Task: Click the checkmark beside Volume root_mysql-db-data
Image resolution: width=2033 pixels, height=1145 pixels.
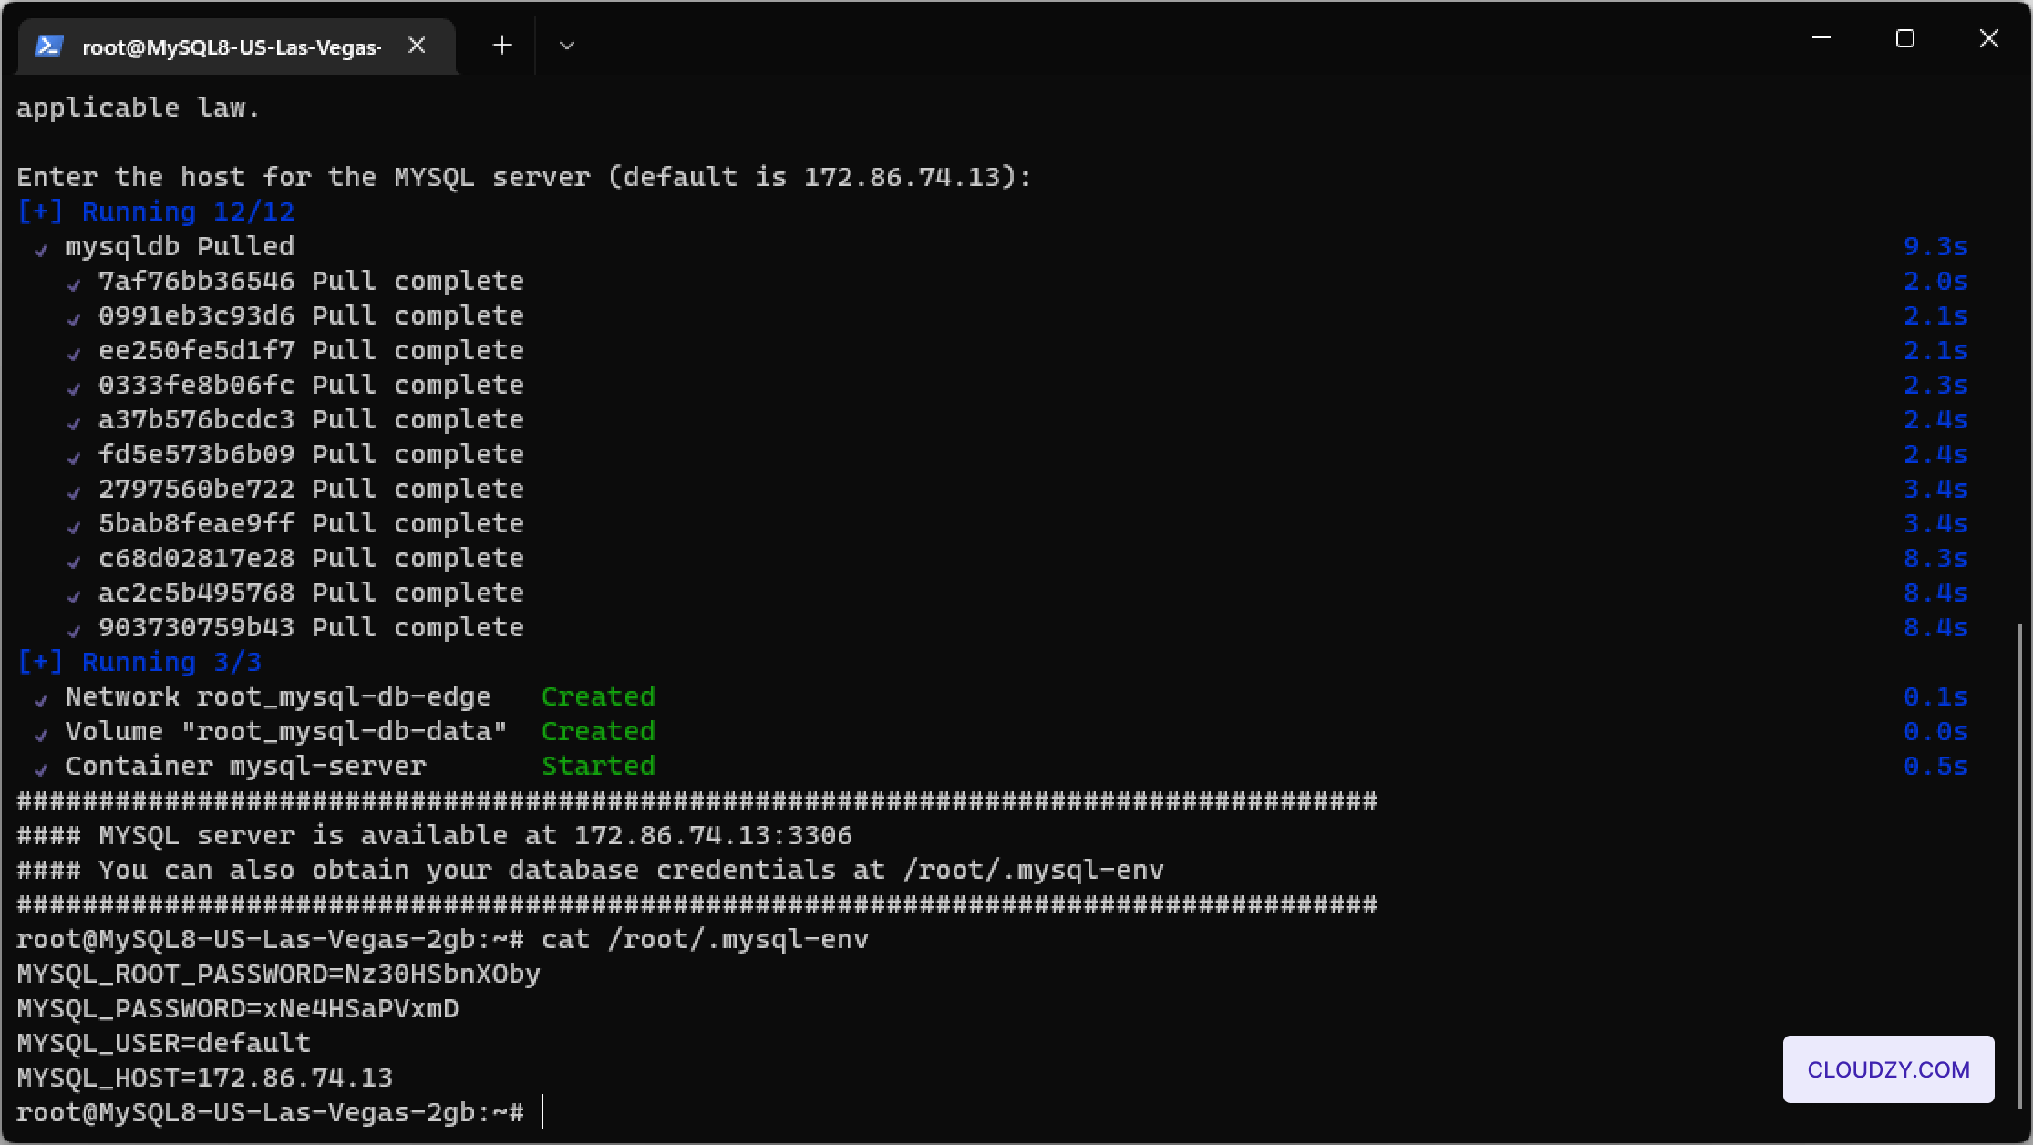Action: click(x=41, y=735)
